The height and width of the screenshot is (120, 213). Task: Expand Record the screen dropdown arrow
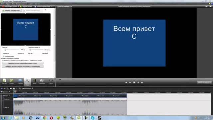(18, 6)
